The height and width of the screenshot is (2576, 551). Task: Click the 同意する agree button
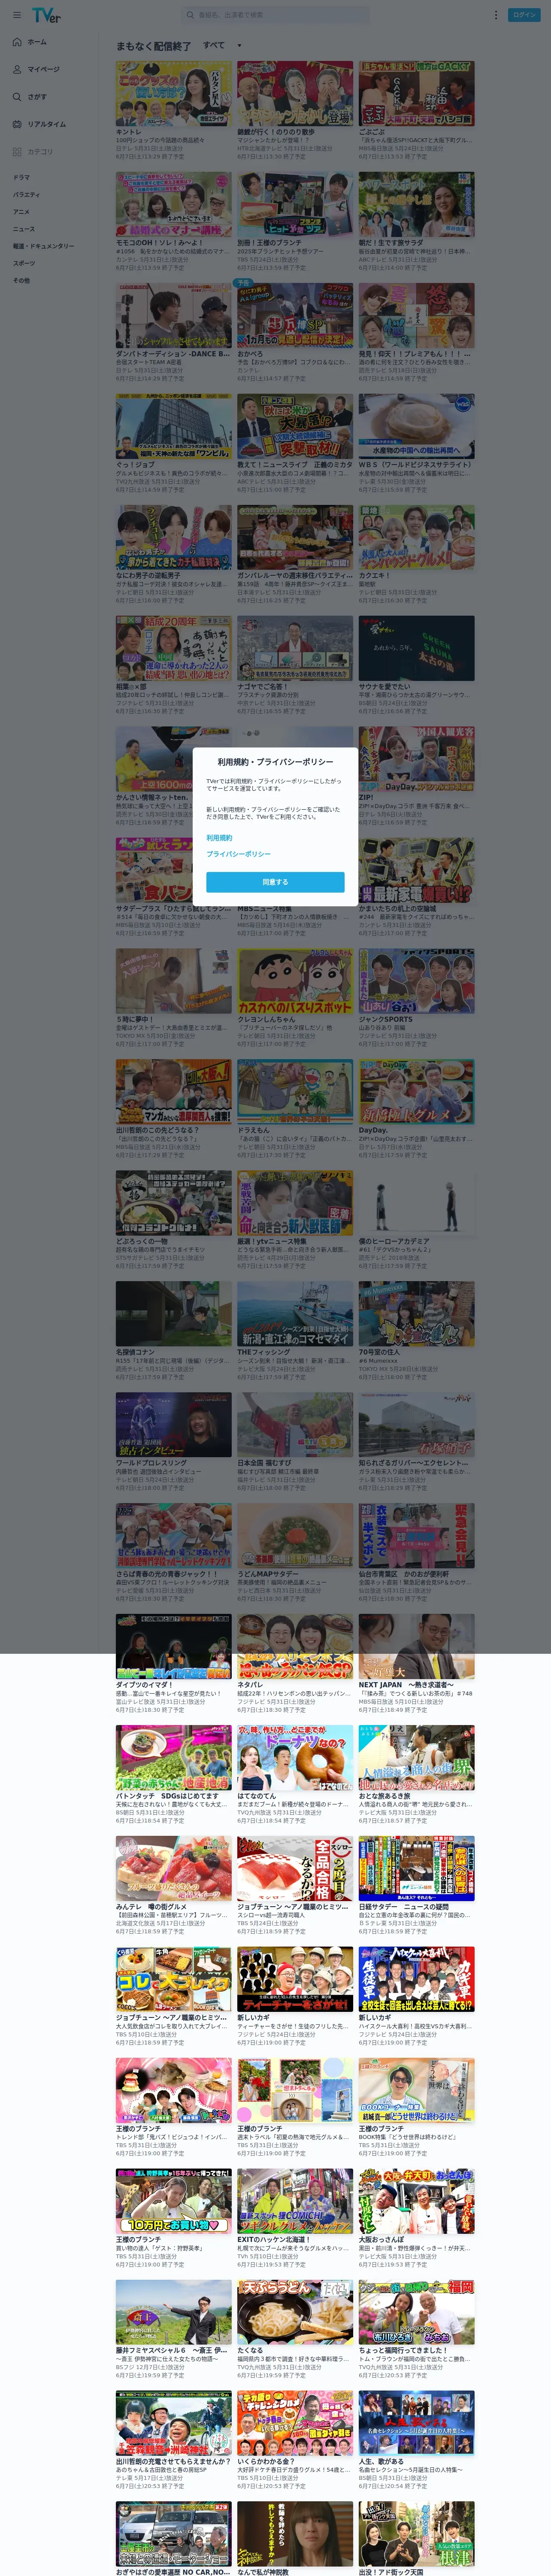(275, 882)
